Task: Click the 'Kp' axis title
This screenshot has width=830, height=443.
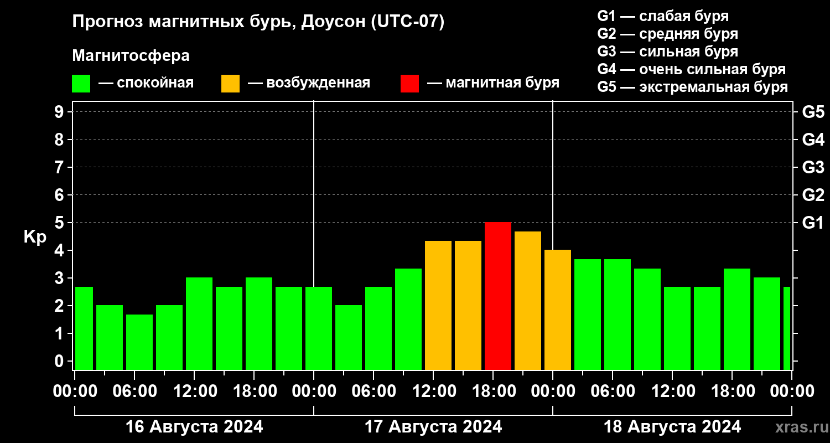Action: click(35, 237)
